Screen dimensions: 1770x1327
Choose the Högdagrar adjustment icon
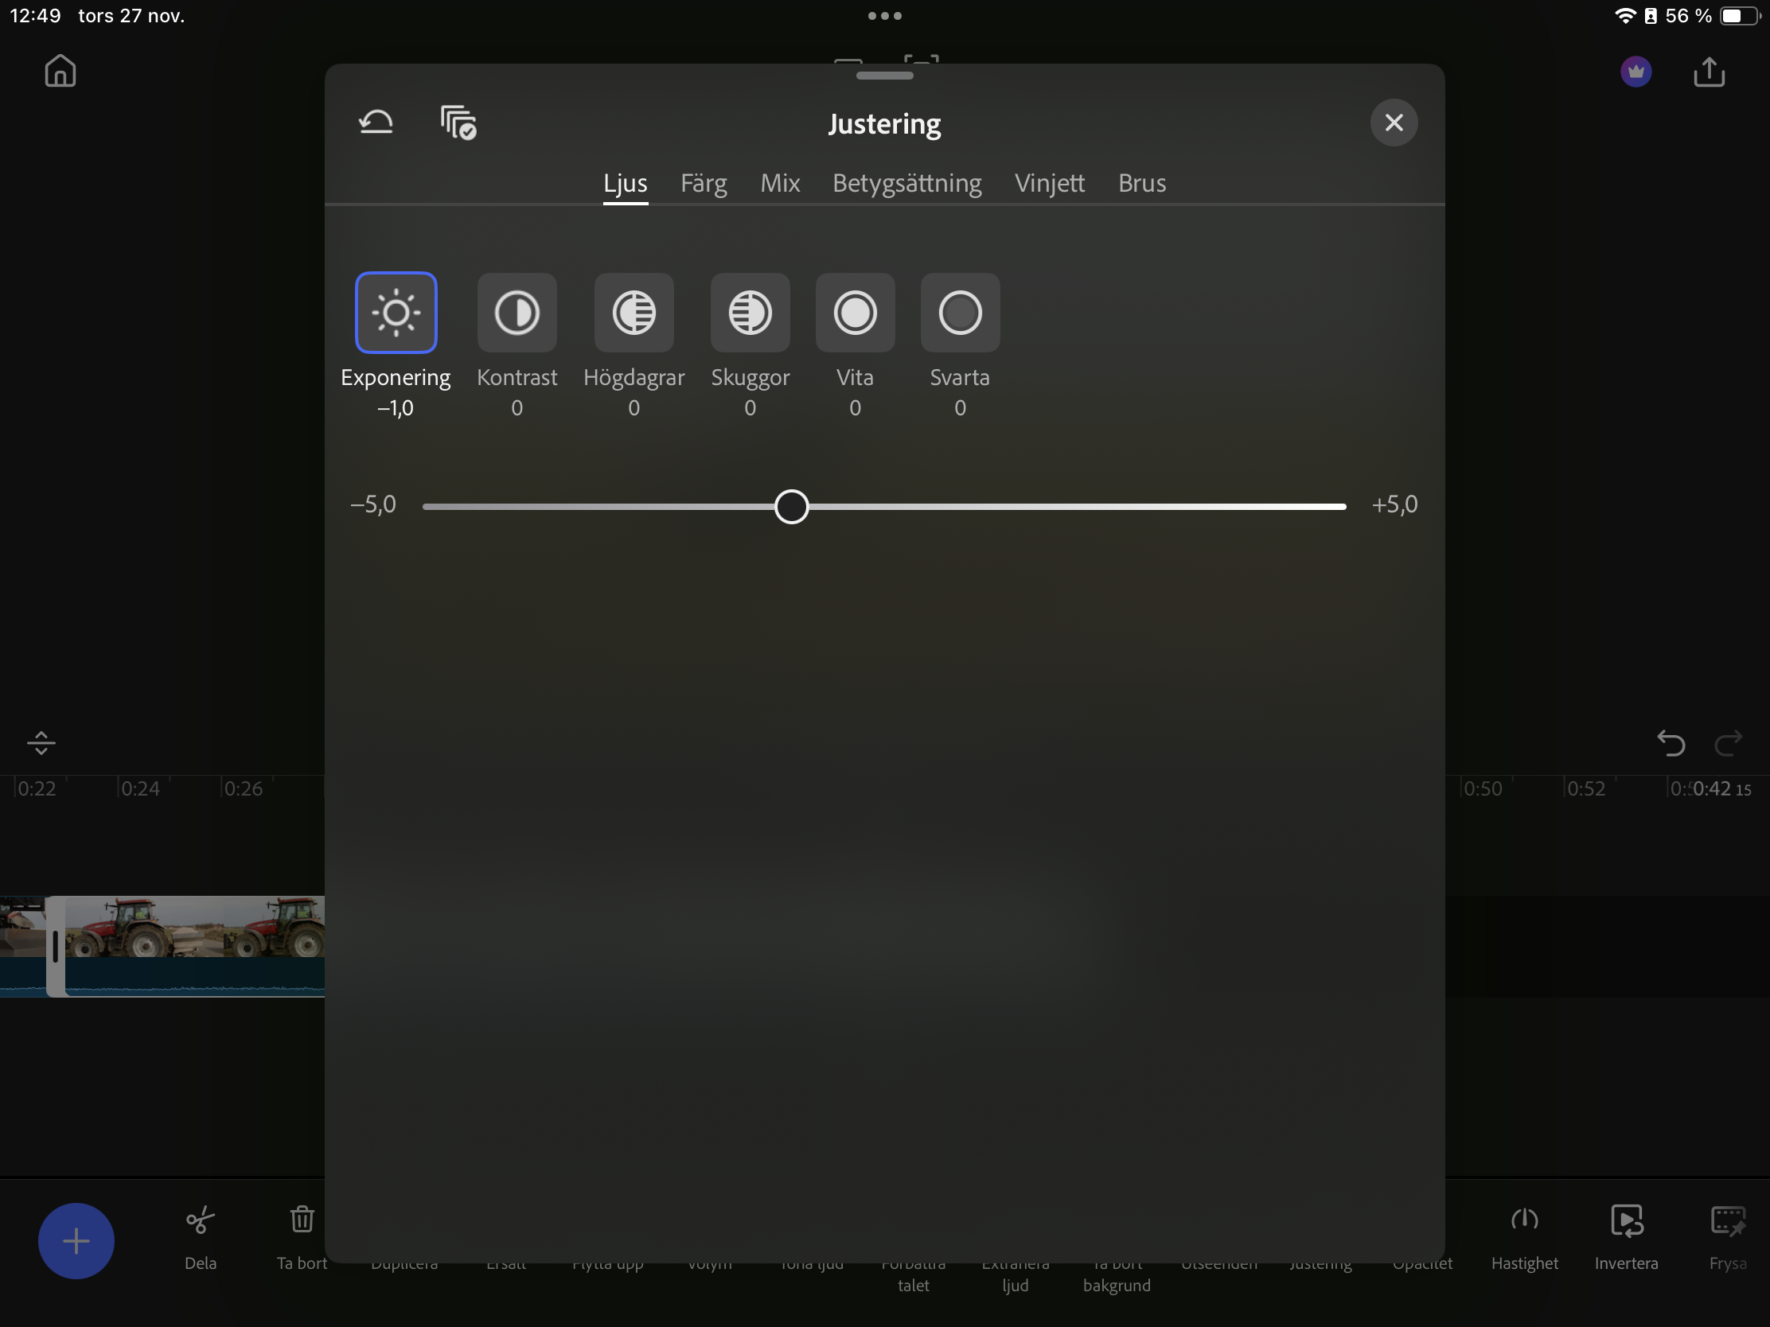click(x=634, y=313)
